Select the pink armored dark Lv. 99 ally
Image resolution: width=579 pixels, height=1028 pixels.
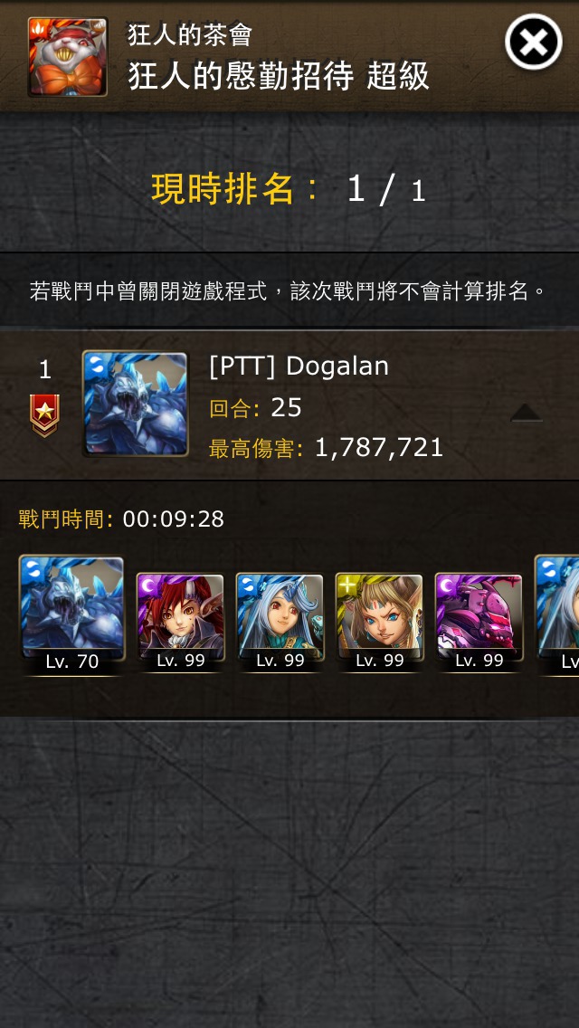click(x=479, y=621)
